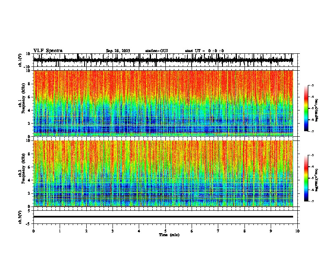This screenshot has height=259, width=335.
Task: Click the ch.2 spectrogram plot area
Action: click(x=163, y=174)
